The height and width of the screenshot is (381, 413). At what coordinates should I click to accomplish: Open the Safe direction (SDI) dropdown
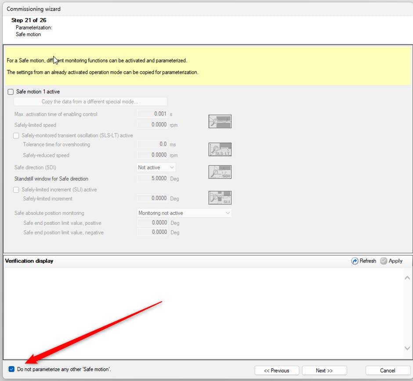tap(156, 167)
